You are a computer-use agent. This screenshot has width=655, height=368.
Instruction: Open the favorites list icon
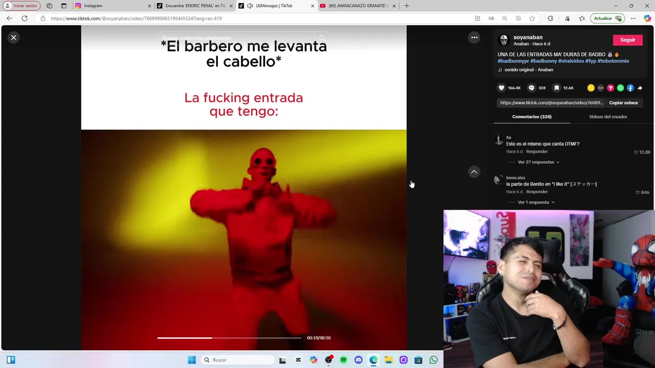582,18
